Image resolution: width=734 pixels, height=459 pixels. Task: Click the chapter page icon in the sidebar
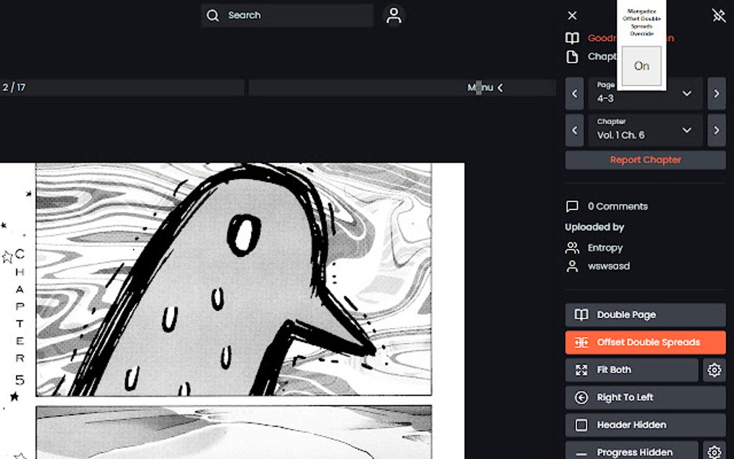pyautogui.click(x=573, y=56)
